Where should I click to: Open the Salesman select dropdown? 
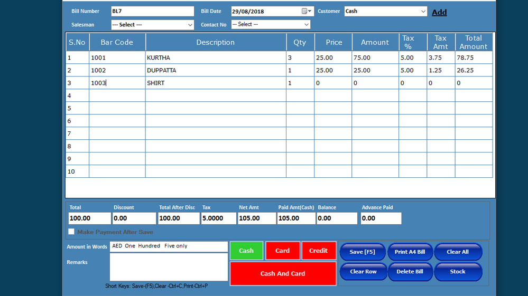coord(190,25)
